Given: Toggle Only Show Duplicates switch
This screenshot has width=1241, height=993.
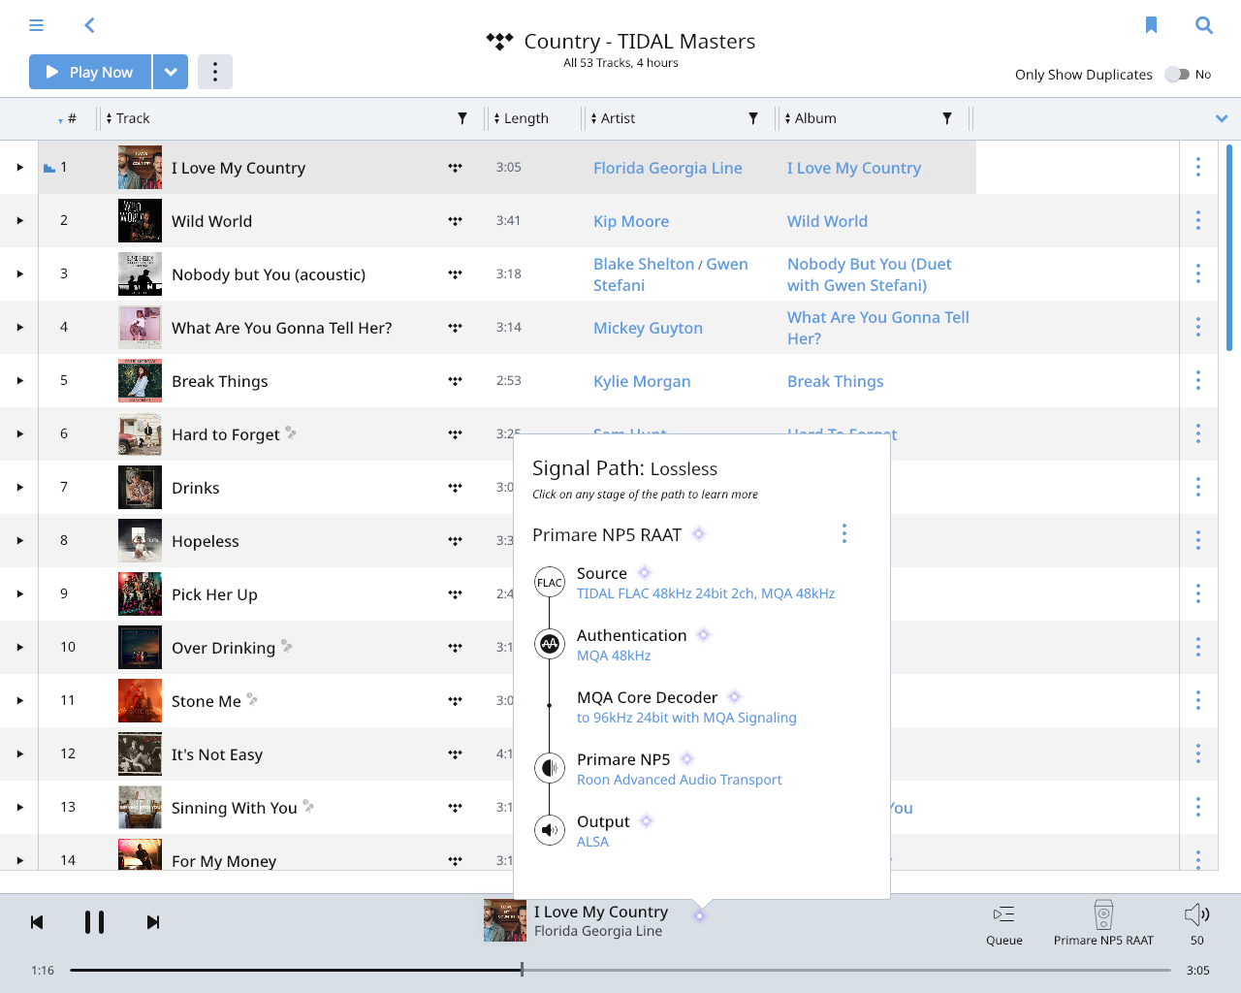Looking at the screenshot, I should pyautogui.click(x=1177, y=75).
